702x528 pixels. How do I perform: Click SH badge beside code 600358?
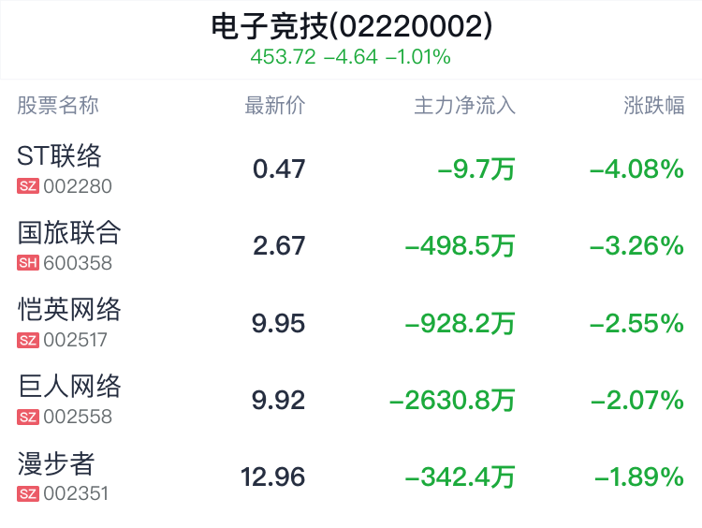pyautogui.click(x=27, y=263)
